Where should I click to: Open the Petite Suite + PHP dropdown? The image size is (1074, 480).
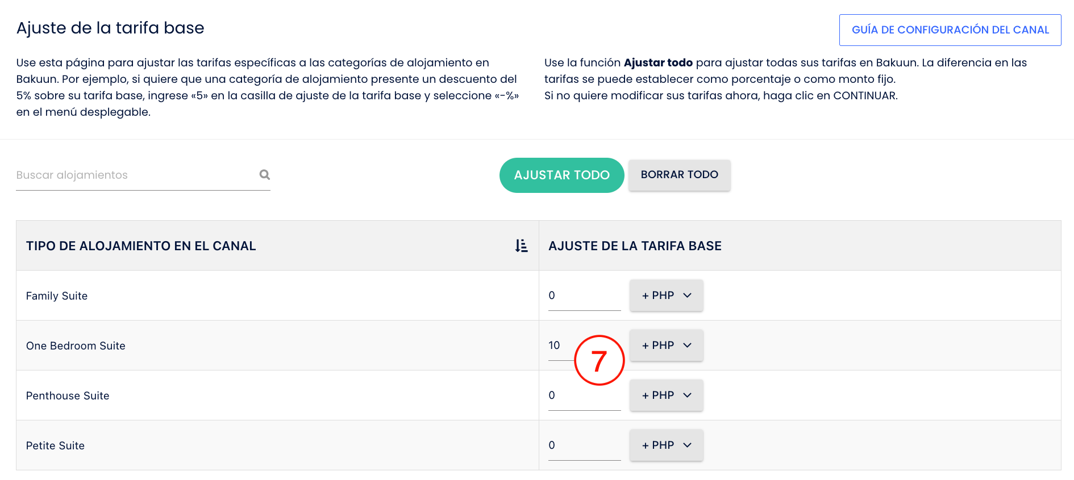point(667,445)
